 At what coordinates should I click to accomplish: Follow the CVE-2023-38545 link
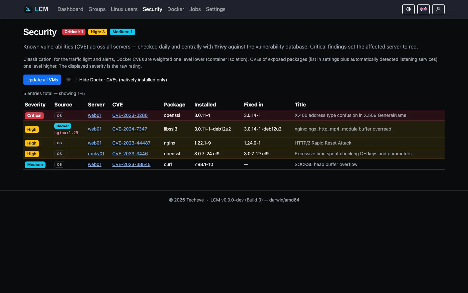click(x=131, y=164)
